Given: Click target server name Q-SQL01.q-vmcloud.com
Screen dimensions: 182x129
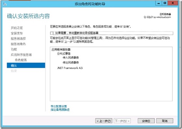Looking at the screenshot, I should 157,17.
